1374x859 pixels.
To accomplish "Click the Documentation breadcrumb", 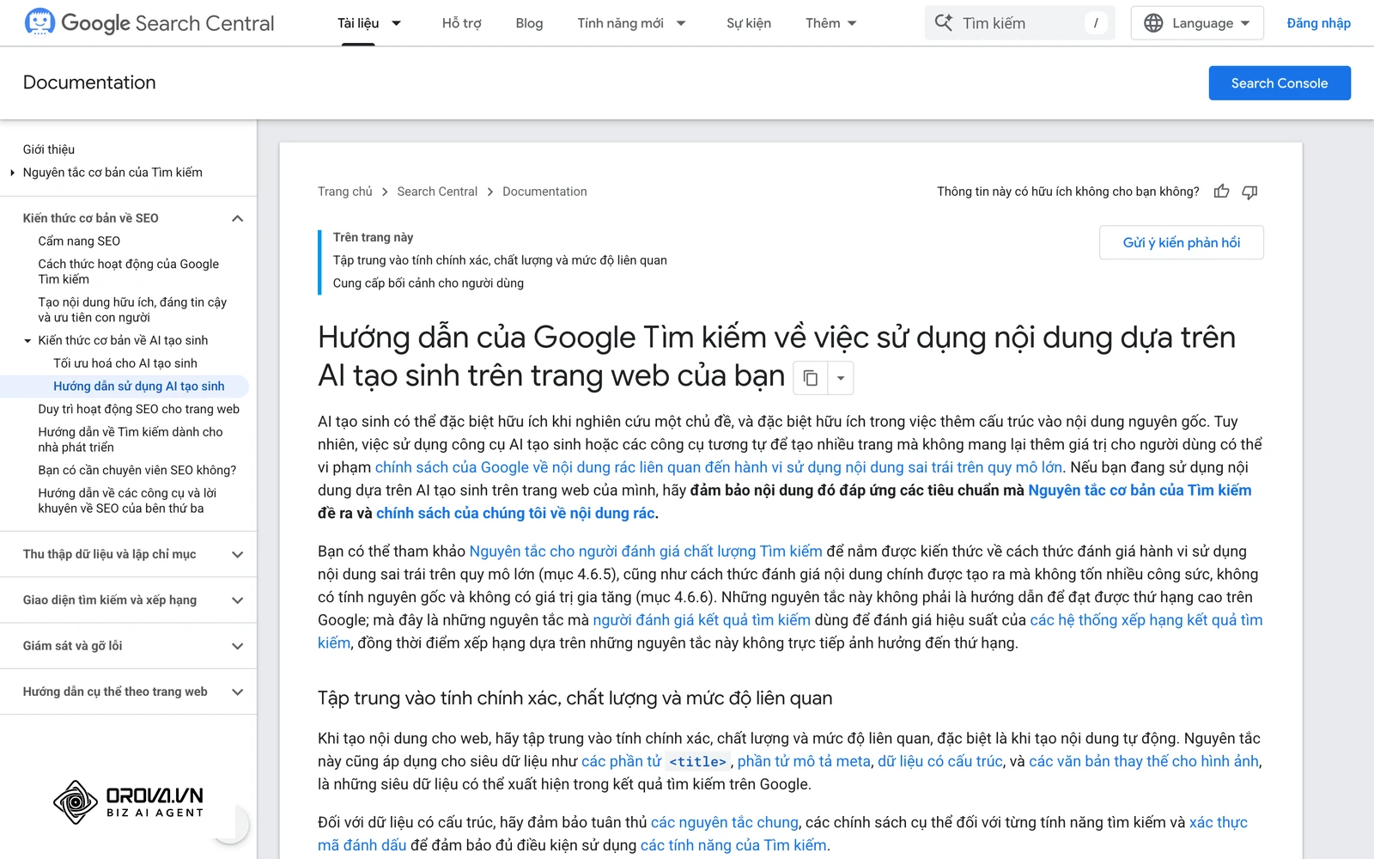I will point(544,192).
